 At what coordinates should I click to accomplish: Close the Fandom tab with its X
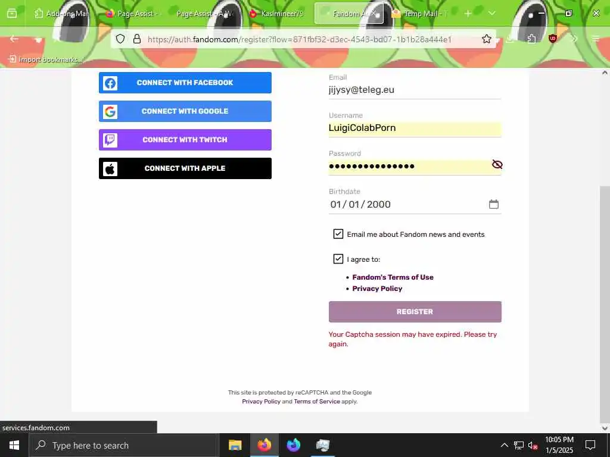tap(374, 14)
